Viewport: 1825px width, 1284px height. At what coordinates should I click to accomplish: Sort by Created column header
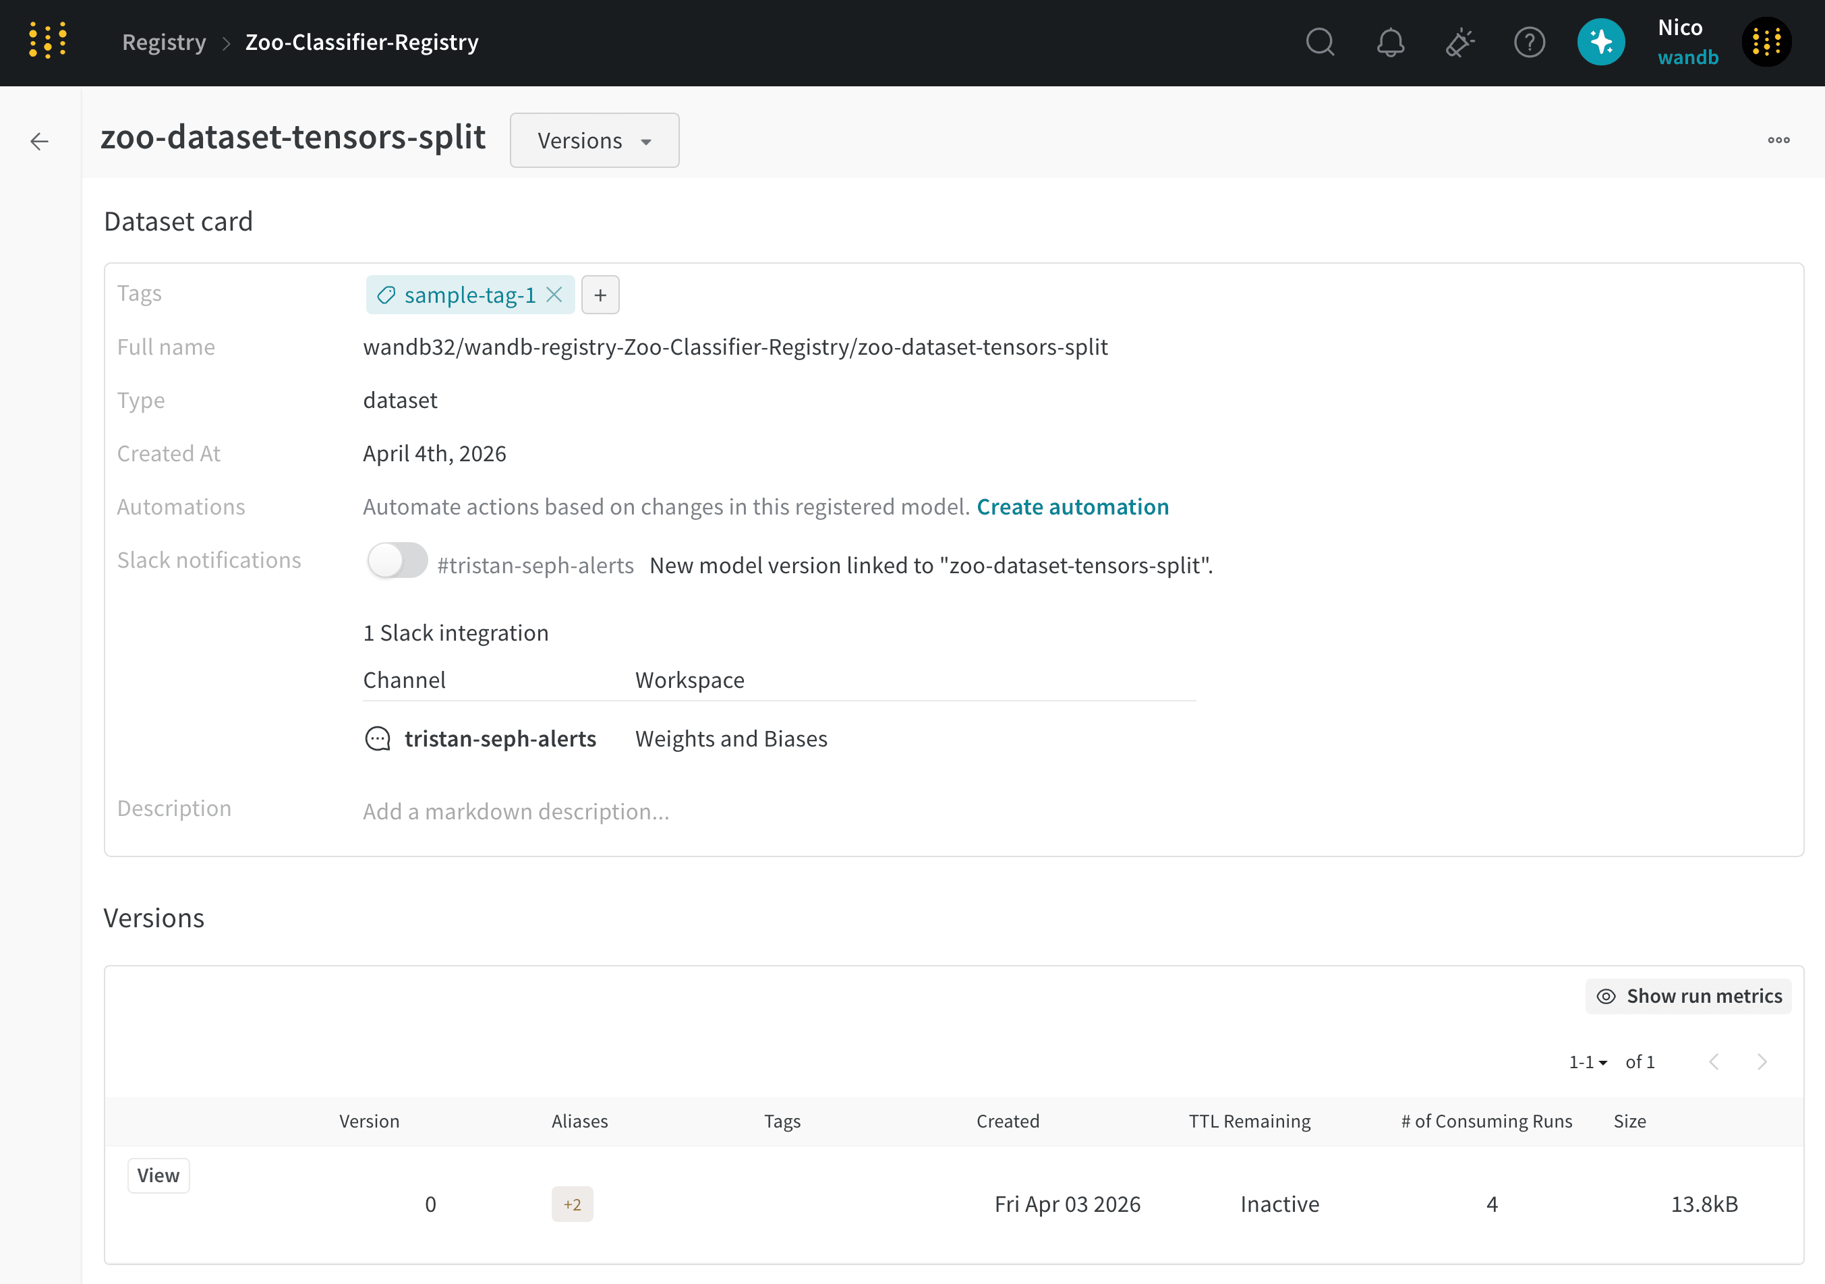pos(1008,1121)
